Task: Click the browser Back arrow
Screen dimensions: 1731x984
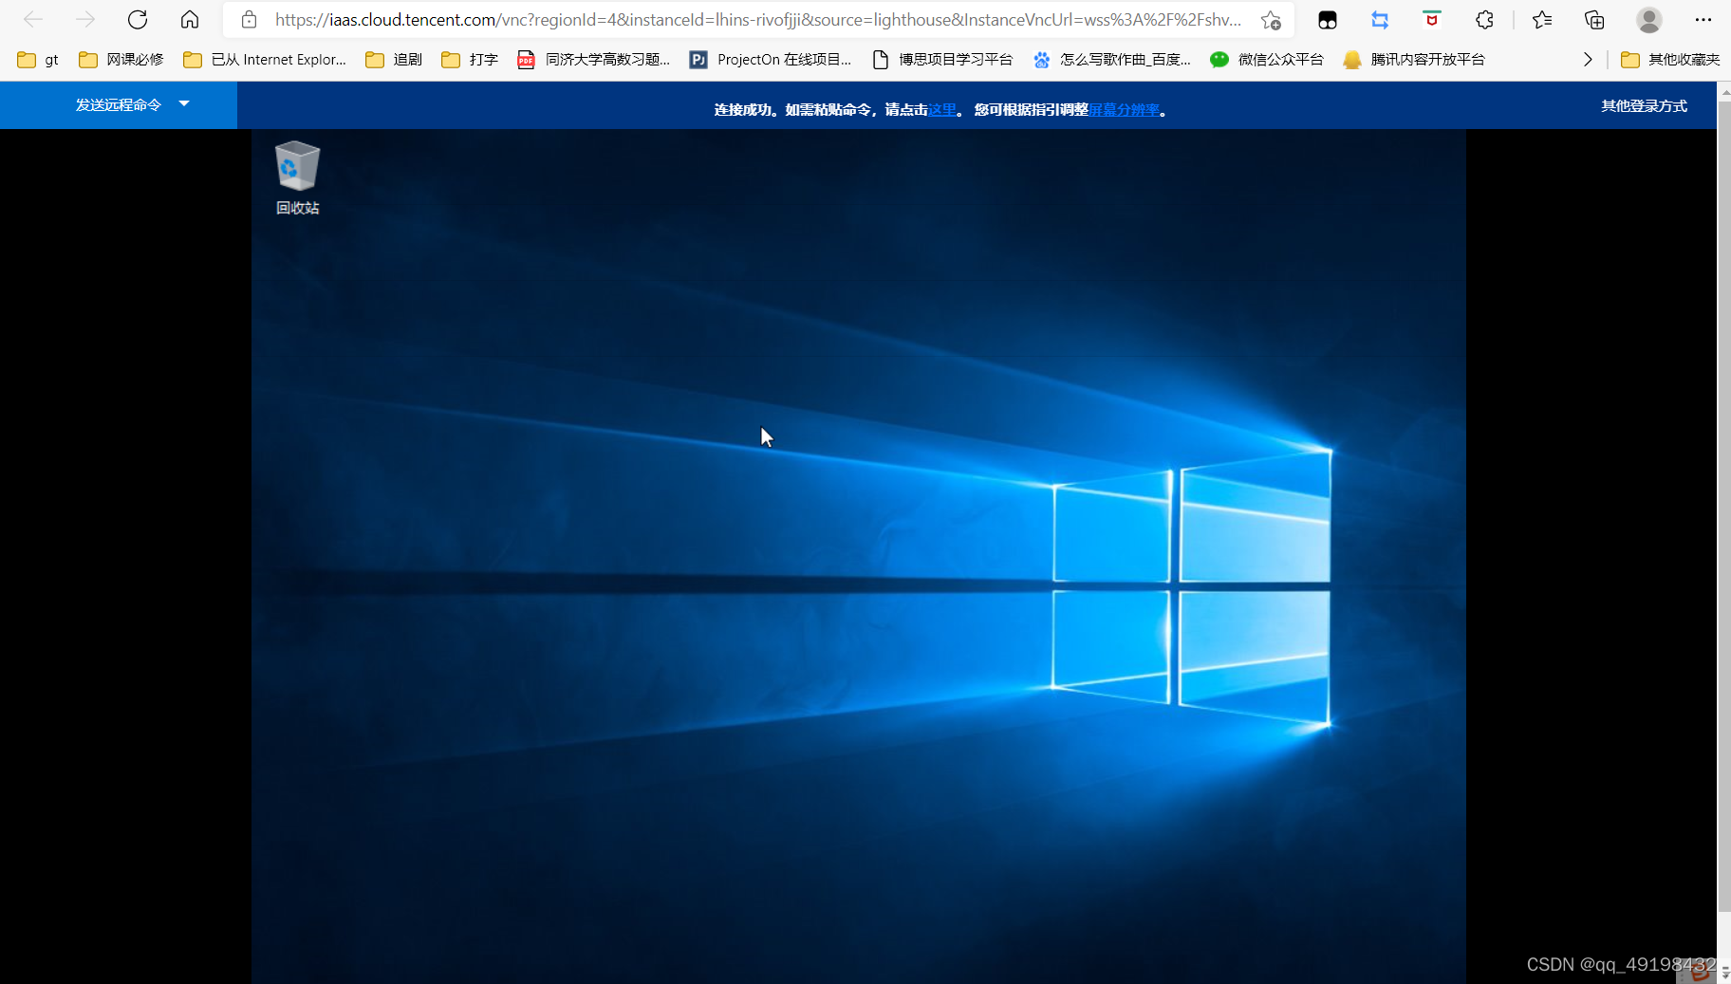Action: pyautogui.click(x=33, y=20)
